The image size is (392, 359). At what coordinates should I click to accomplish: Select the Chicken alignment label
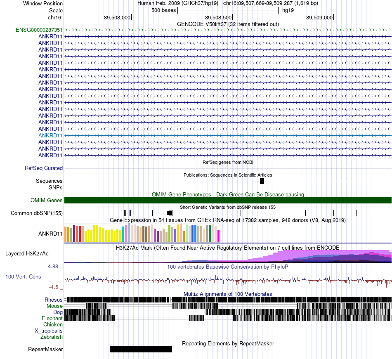tap(53, 324)
